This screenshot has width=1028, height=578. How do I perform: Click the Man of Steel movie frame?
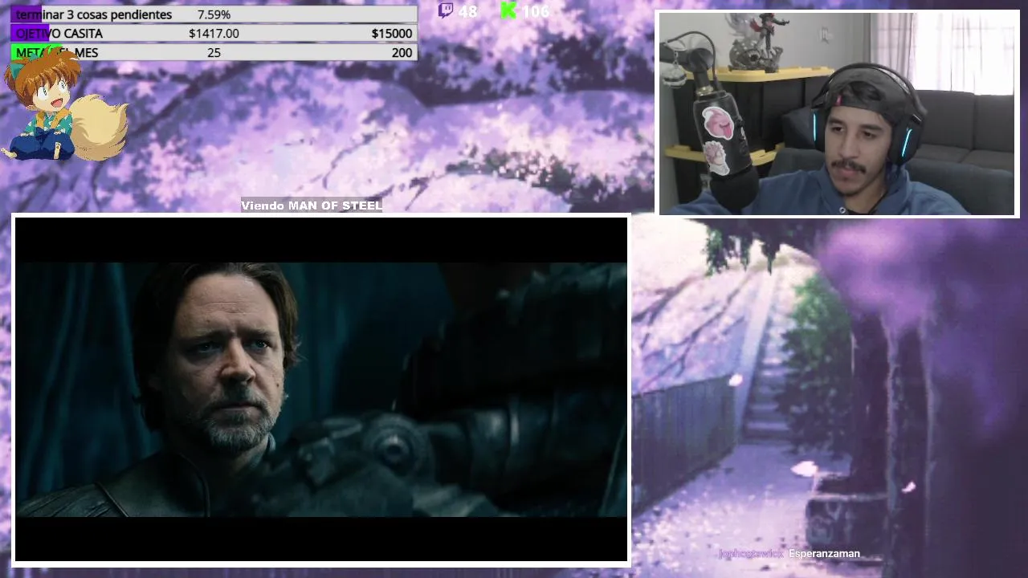coord(321,389)
